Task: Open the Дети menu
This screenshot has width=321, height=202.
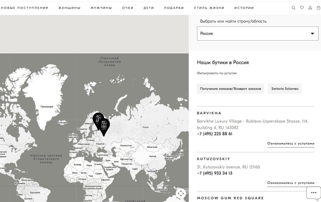Action: (x=149, y=8)
